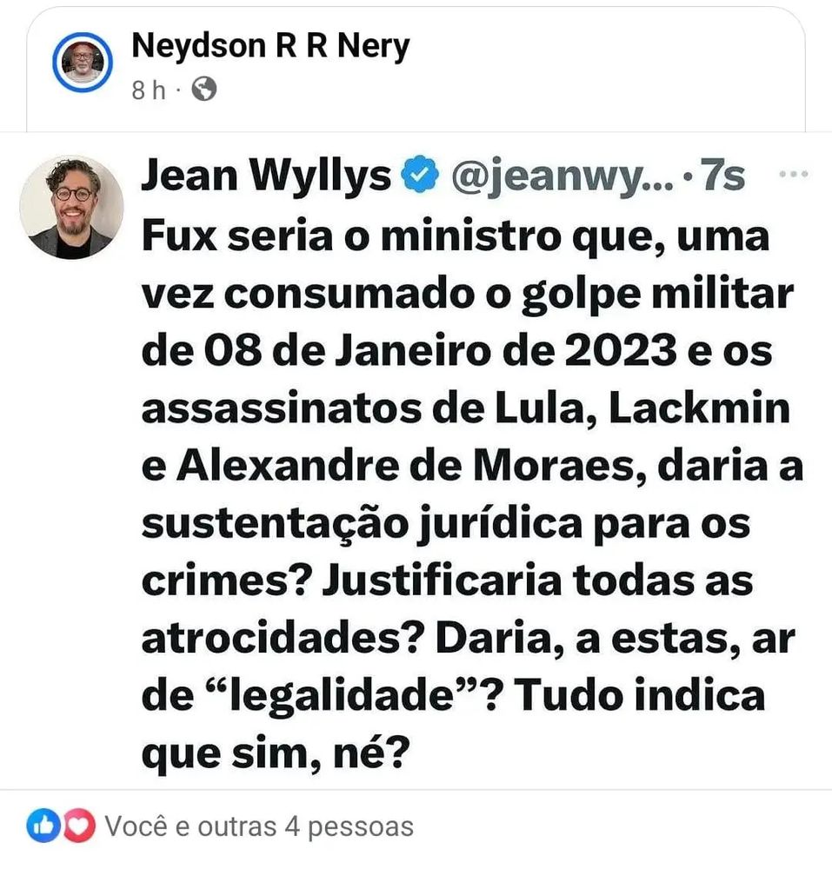
Task: Open Jean Wyllys's avatar photo
Action: [71, 208]
